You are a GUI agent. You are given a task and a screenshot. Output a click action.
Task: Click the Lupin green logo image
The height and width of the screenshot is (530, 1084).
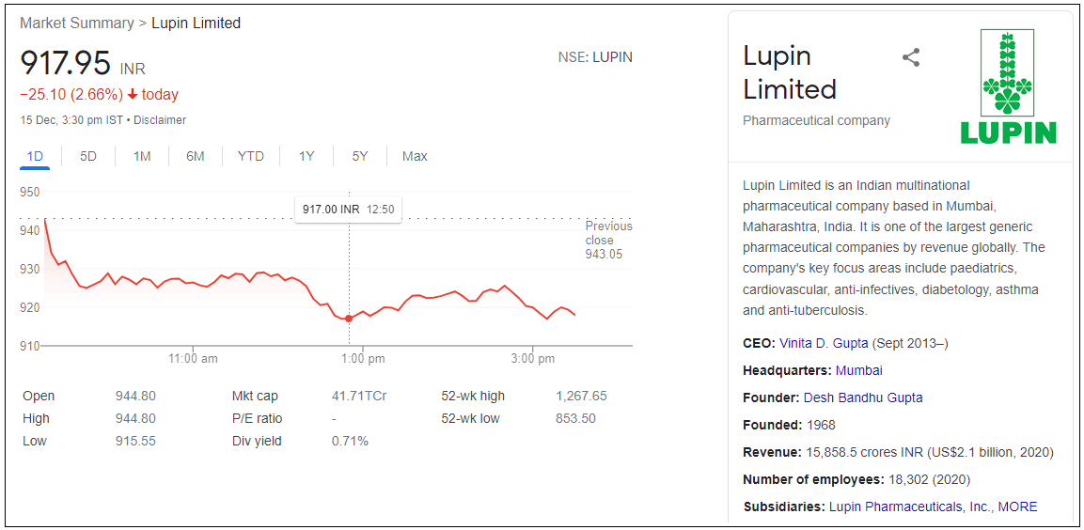(x=1008, y=86)
